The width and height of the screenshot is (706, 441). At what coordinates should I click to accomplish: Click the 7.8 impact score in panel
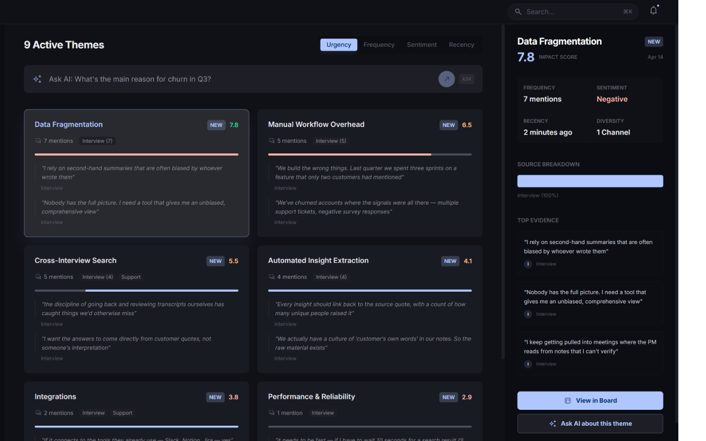click(525, 57)
